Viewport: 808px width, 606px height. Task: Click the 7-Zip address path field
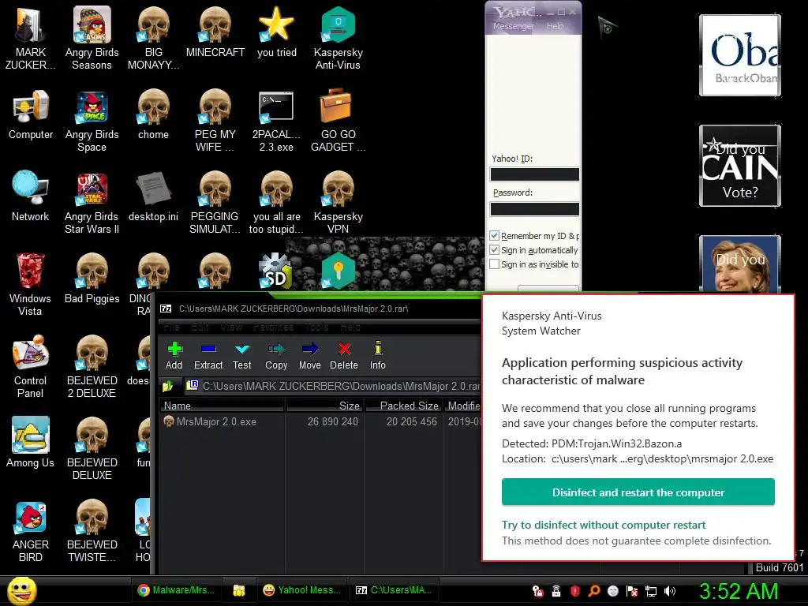334,386
